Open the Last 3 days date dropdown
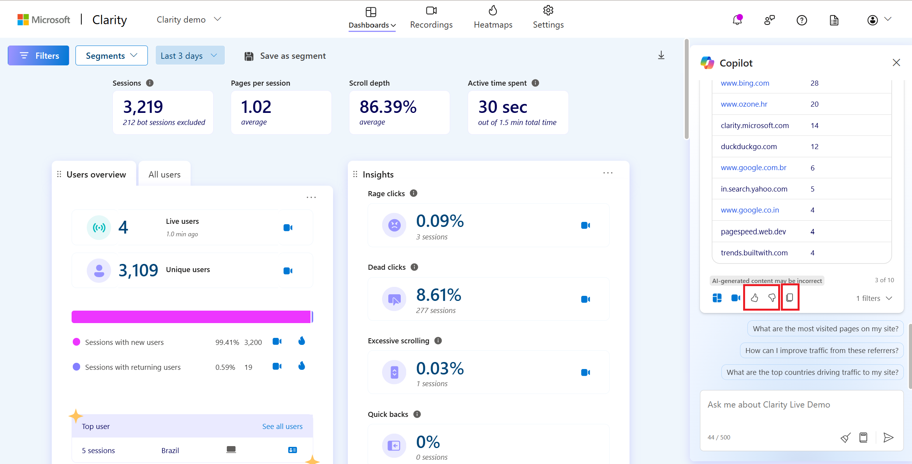This screenshot has height=464, width=912. (190, 56)
